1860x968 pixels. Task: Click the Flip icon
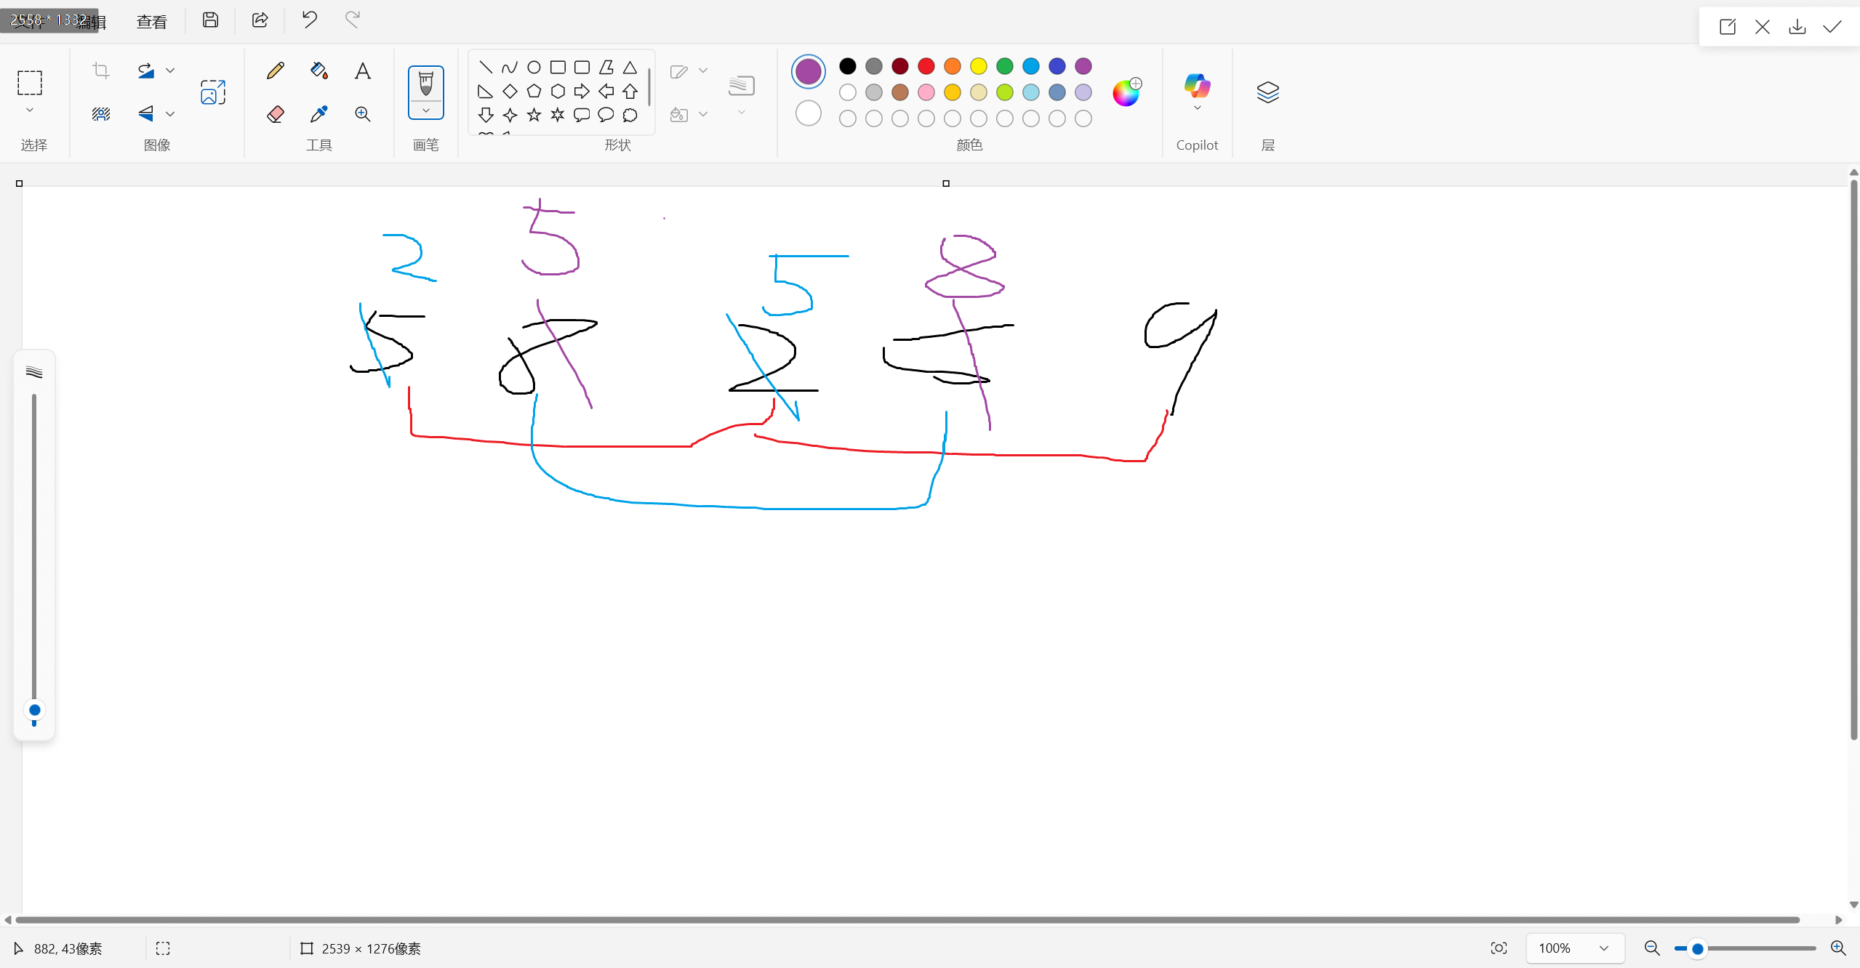(145, 114)
